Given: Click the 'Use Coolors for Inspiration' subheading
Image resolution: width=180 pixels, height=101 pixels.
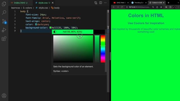Looking at the screenshot, I should (146, 23).
